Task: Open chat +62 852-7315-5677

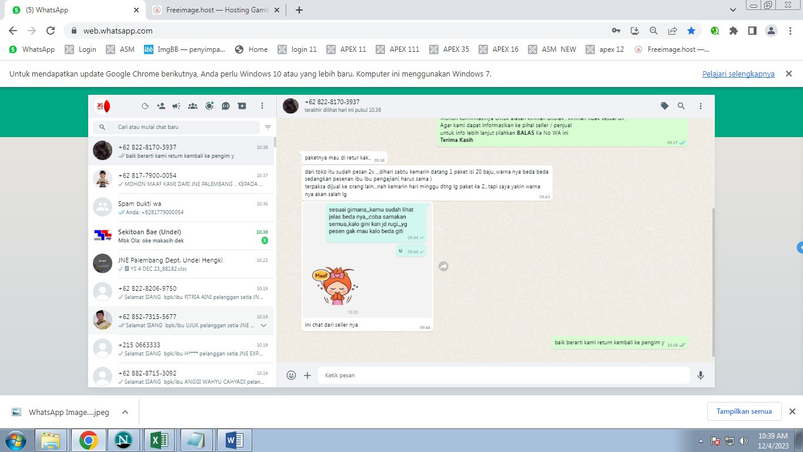Action: click(x=181, y=320)
